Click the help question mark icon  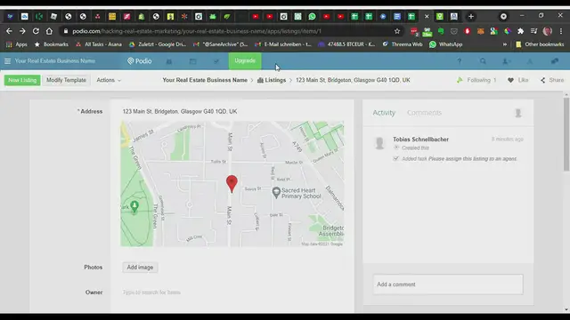[460, 61]
